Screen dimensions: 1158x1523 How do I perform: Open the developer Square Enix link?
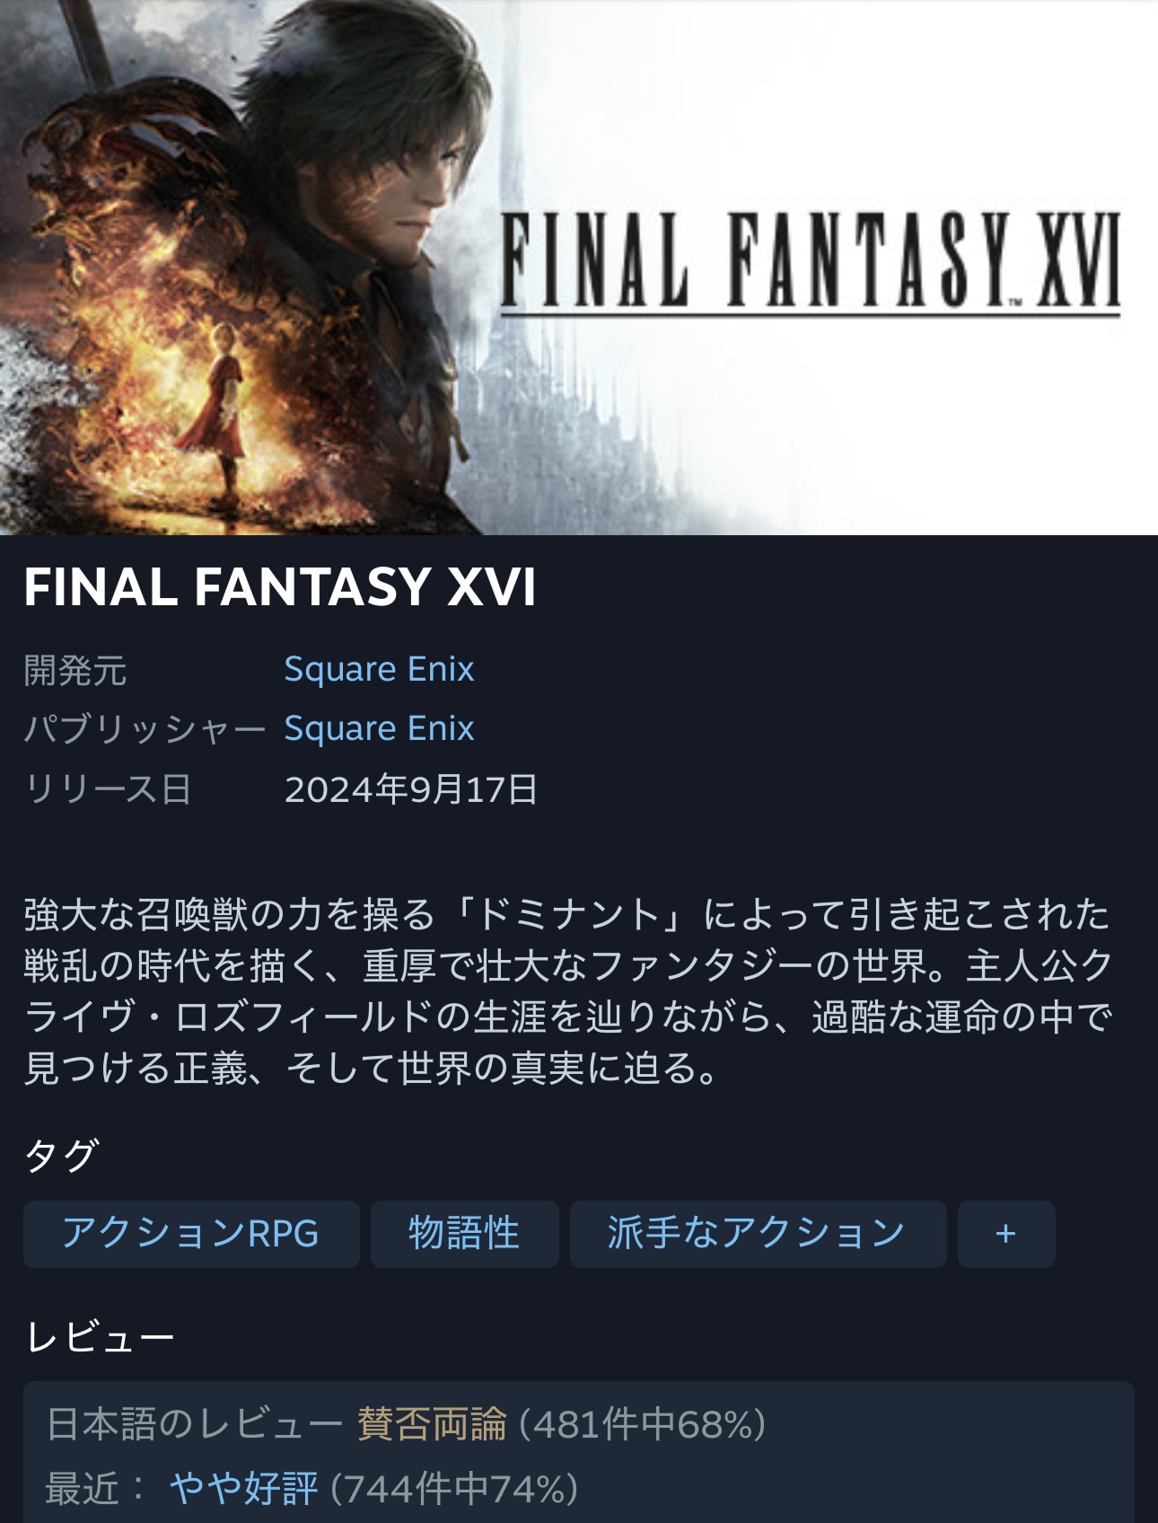click(x=379, y=670)
